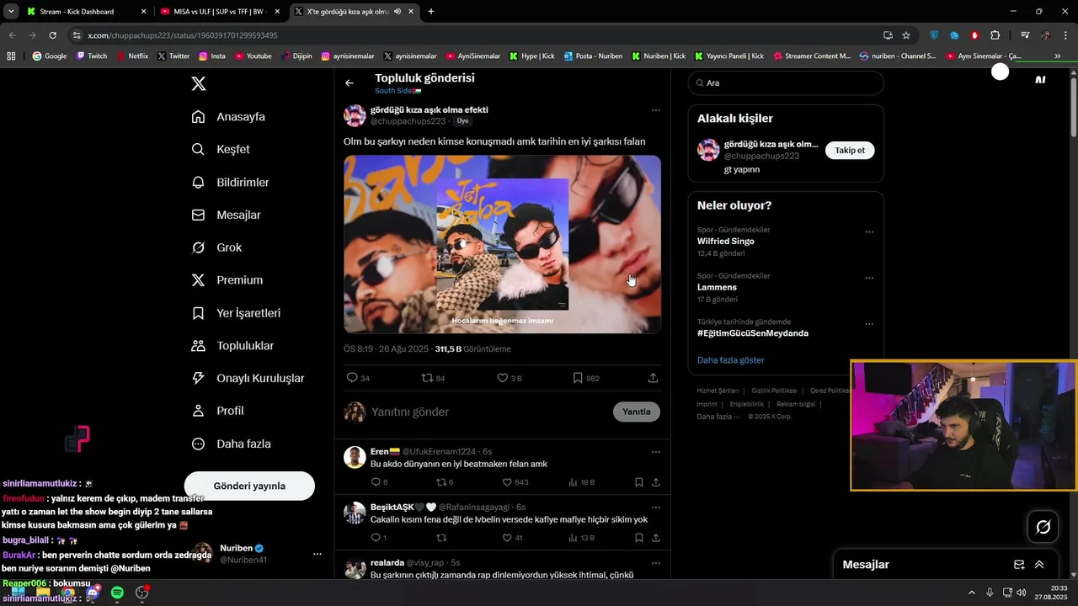Open the Jet Baba post image

click(502, 244)
